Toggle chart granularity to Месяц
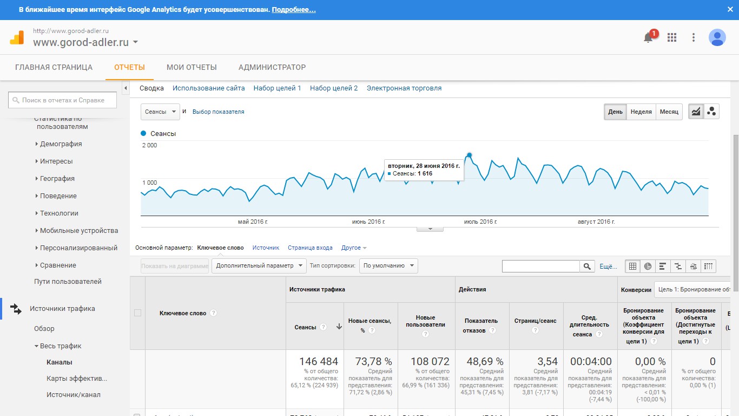739x416 pixels. click(x=669, y=112)
